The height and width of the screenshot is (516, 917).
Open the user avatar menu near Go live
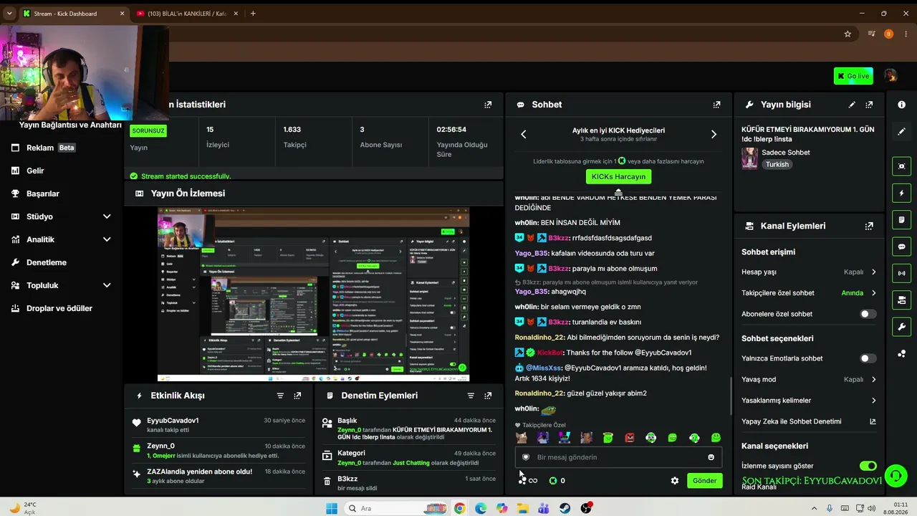[x=890, y=76]
